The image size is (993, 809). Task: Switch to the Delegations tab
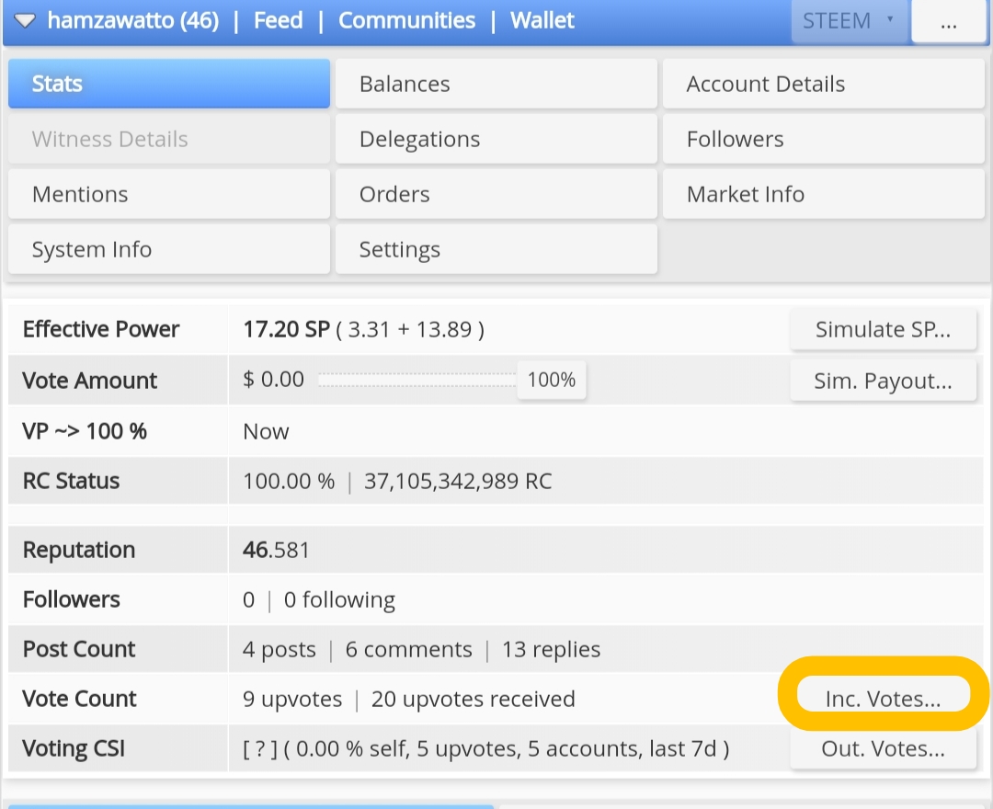tap(496, 139)
